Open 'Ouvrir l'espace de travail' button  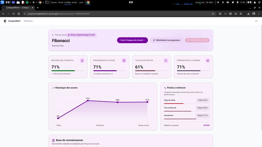coord(132,40)
